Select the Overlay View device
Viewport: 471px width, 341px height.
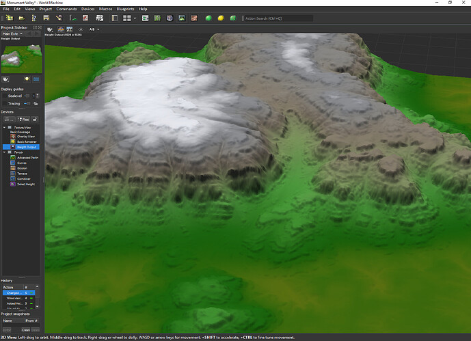23,136
